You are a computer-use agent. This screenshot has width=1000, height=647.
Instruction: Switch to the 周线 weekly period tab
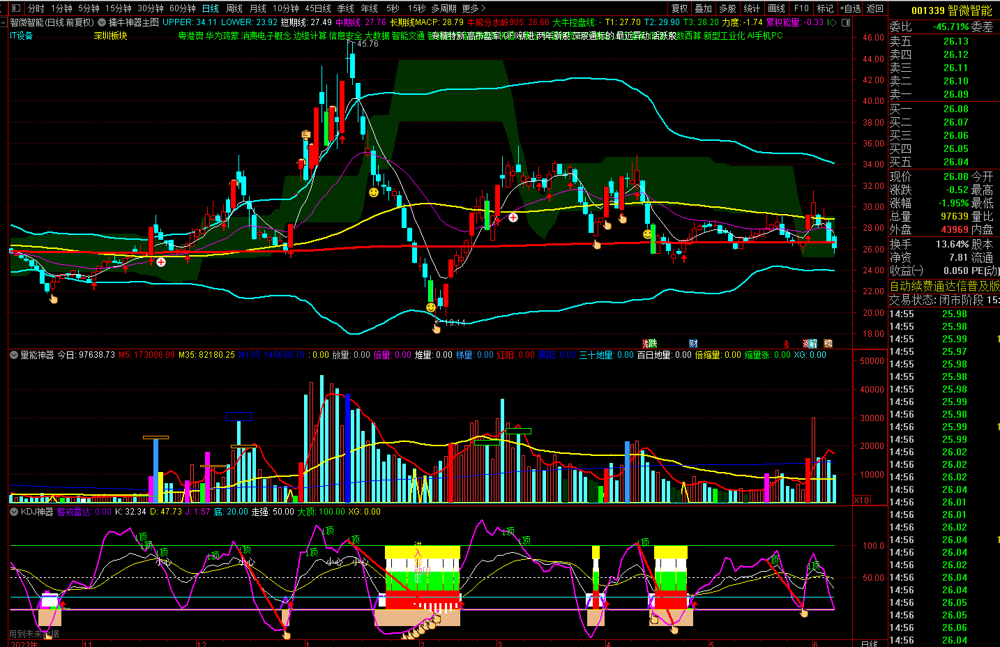point(234,8)
